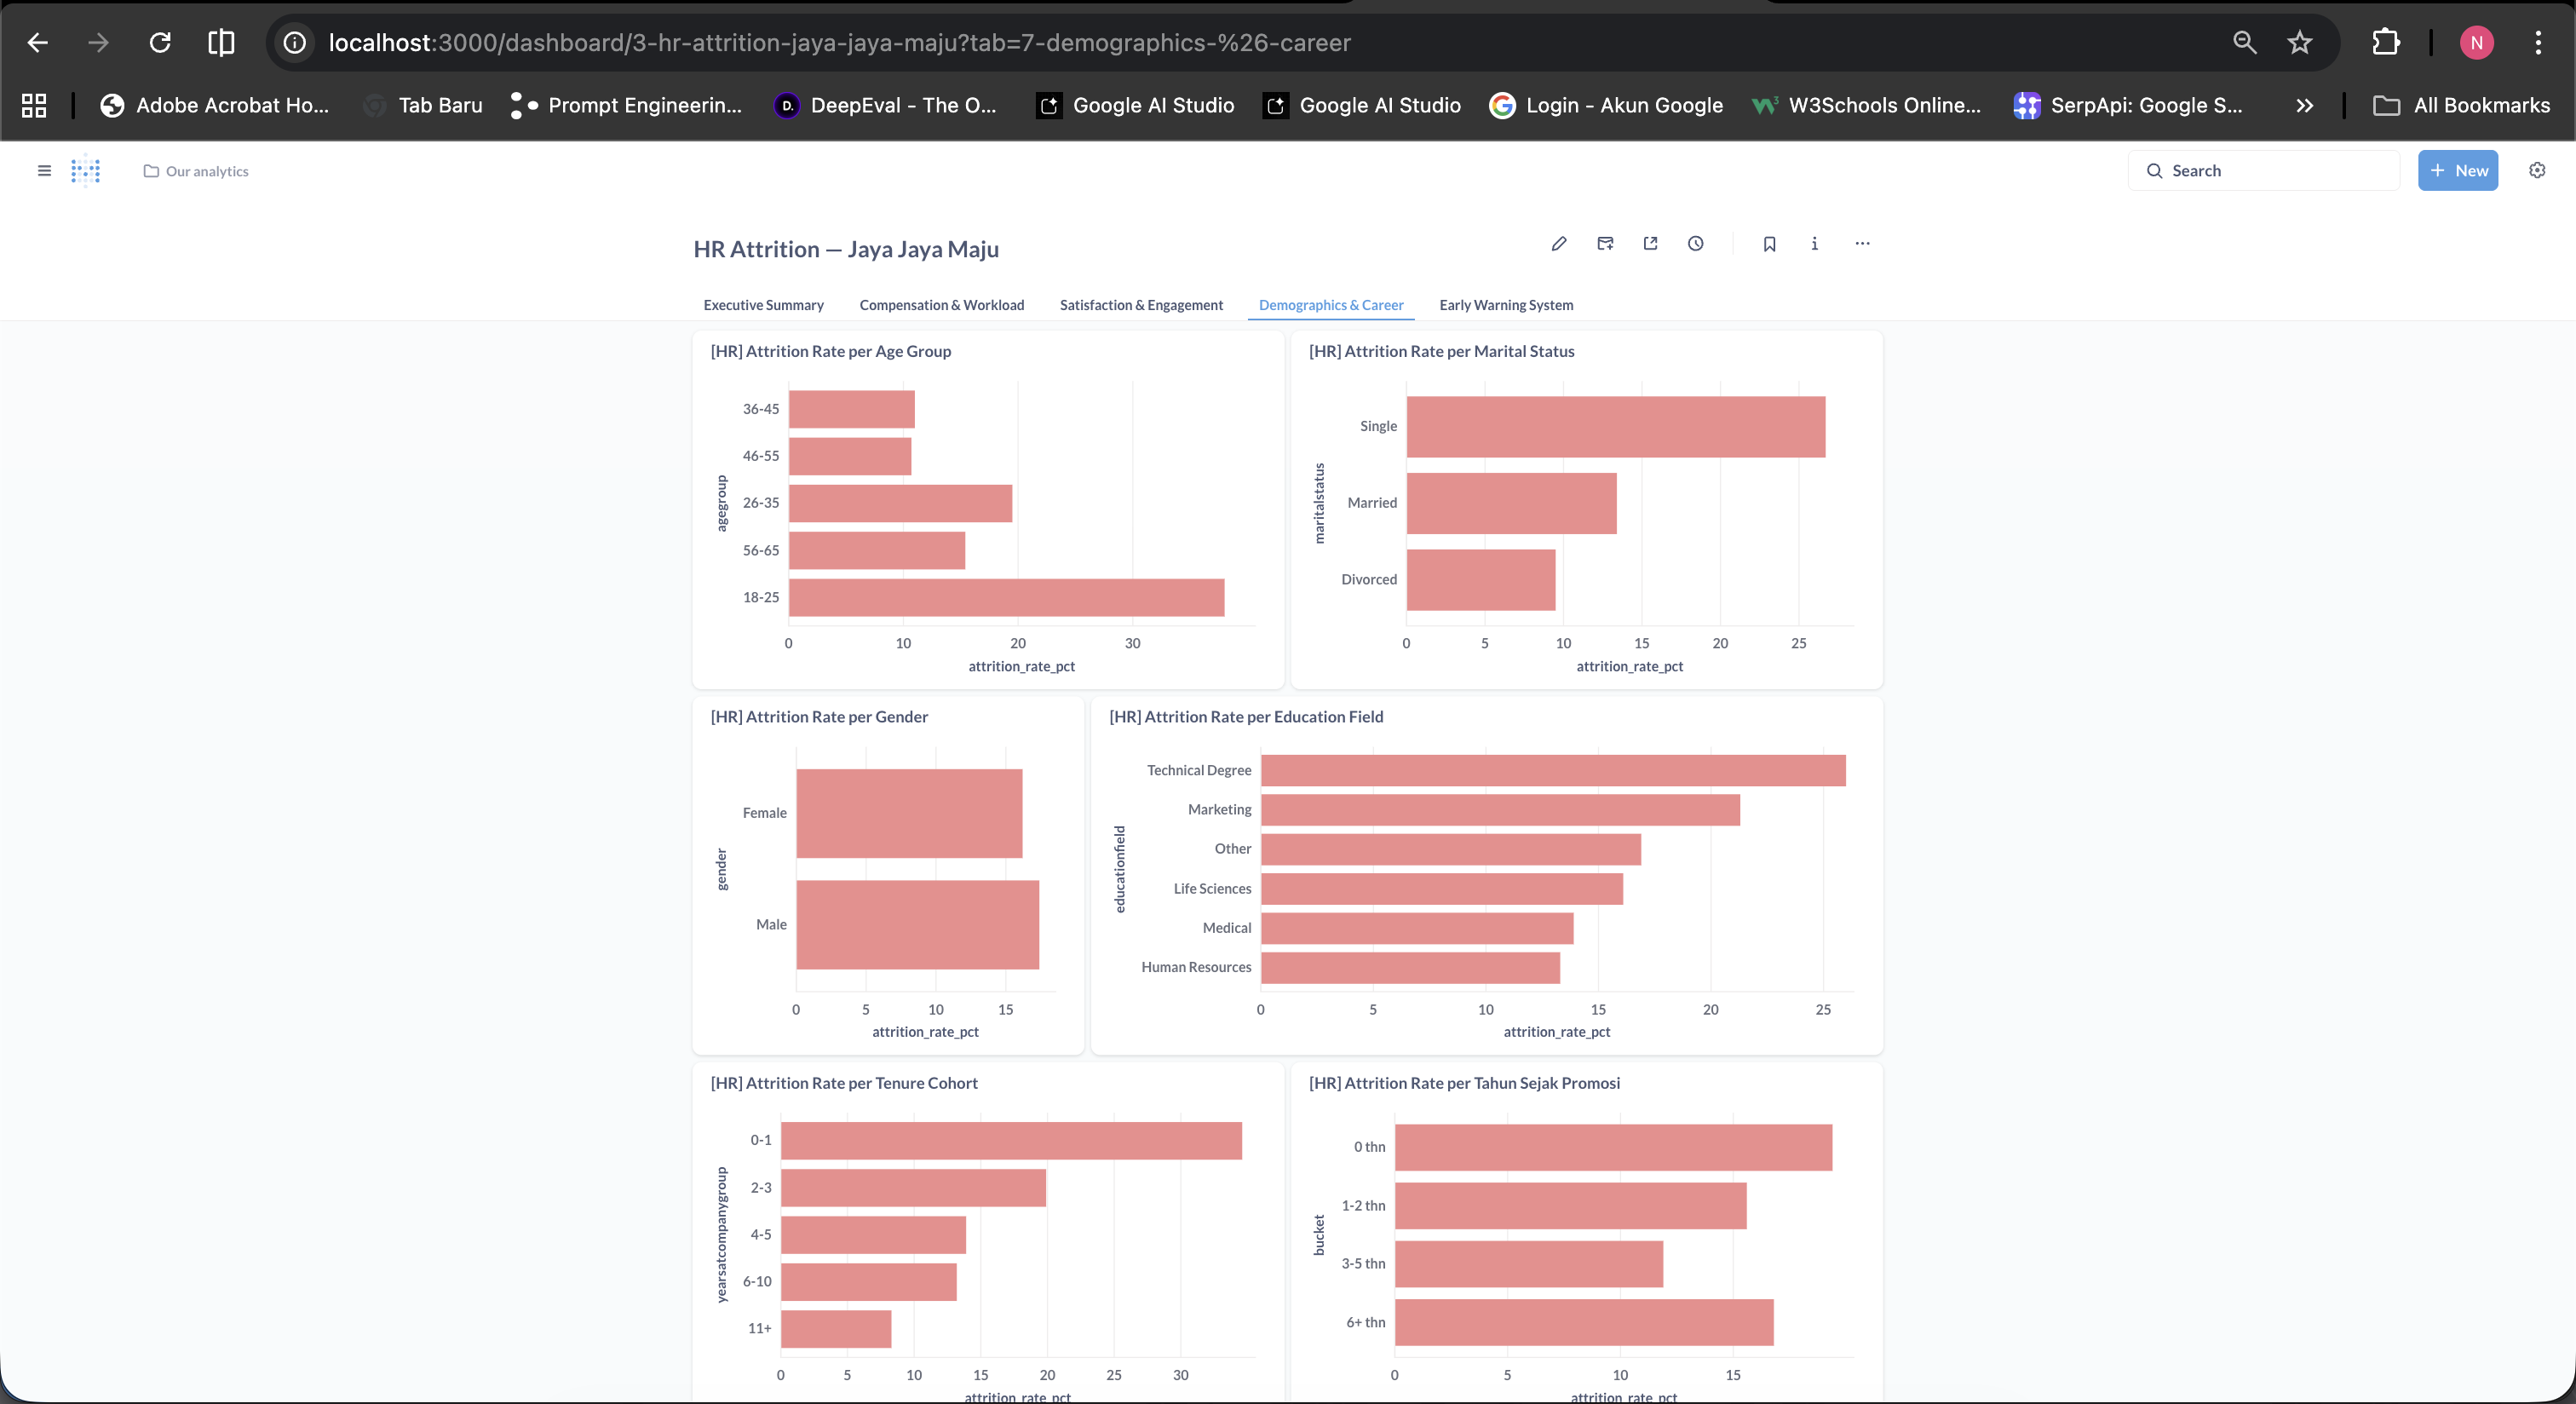Toggle the hamburger sidebar menu
Image resolution: width=2576 pixels, height=1404 pixels.
(x=44, y=171)
